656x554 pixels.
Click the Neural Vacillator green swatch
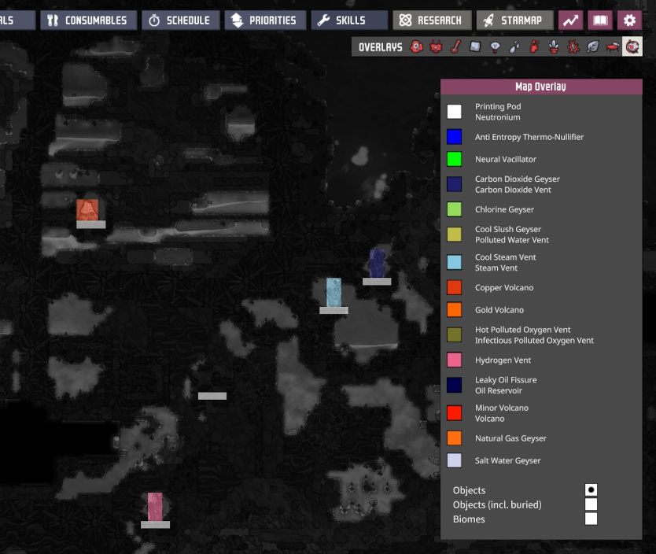(454, 159)
